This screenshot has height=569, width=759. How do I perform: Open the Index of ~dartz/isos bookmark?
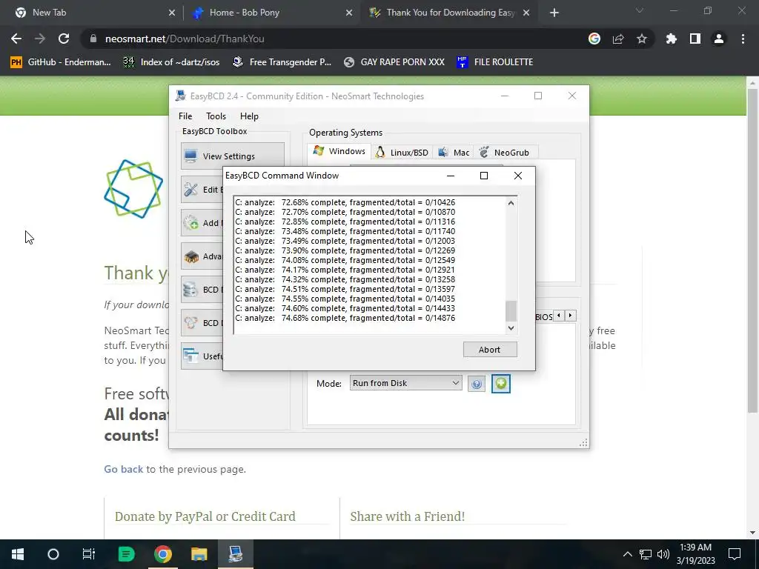click(171, 62)
